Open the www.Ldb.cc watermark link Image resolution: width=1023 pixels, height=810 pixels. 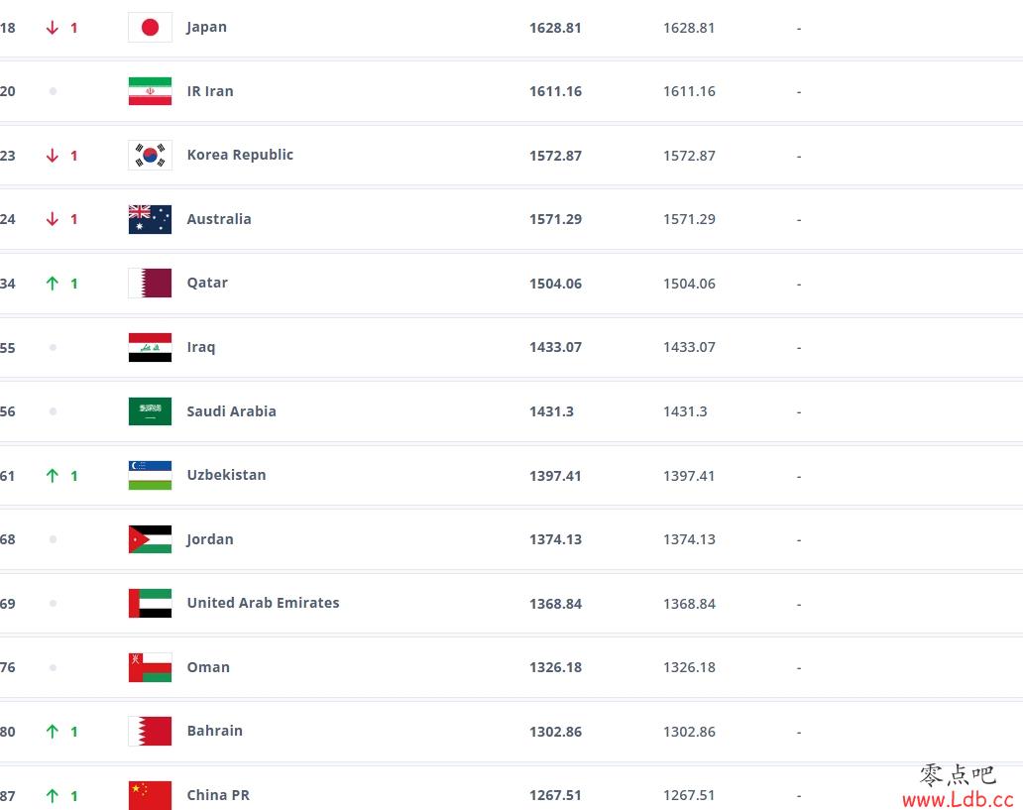pyautogui.click(x=958, y=799)
